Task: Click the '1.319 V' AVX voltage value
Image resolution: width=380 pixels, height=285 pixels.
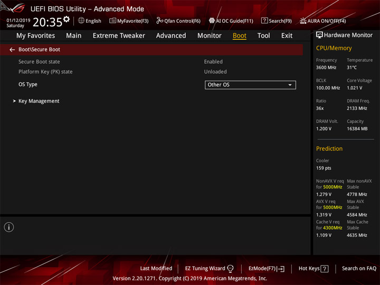Action: [324, 215]
